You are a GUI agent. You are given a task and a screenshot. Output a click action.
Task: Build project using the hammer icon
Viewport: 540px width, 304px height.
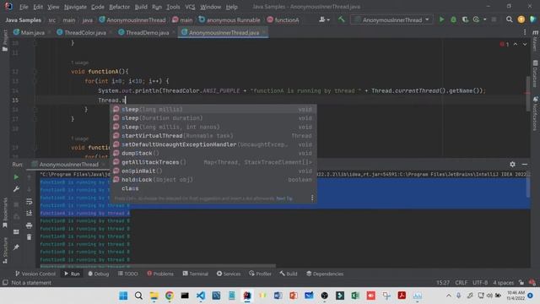(341, 19)
